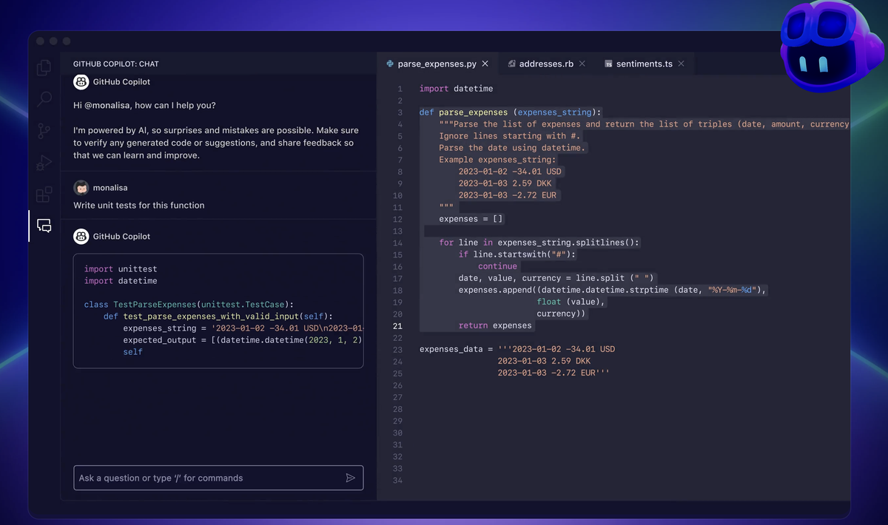
Task: Click the window red close dot
Action: (41, 41)
